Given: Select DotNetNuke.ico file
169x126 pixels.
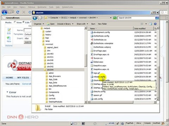Looking at the screenshot, I should [100, 40].
